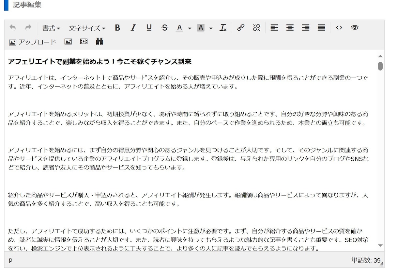
Task: Open the 書式 format dropdown
Action: (x=51, y=28)
